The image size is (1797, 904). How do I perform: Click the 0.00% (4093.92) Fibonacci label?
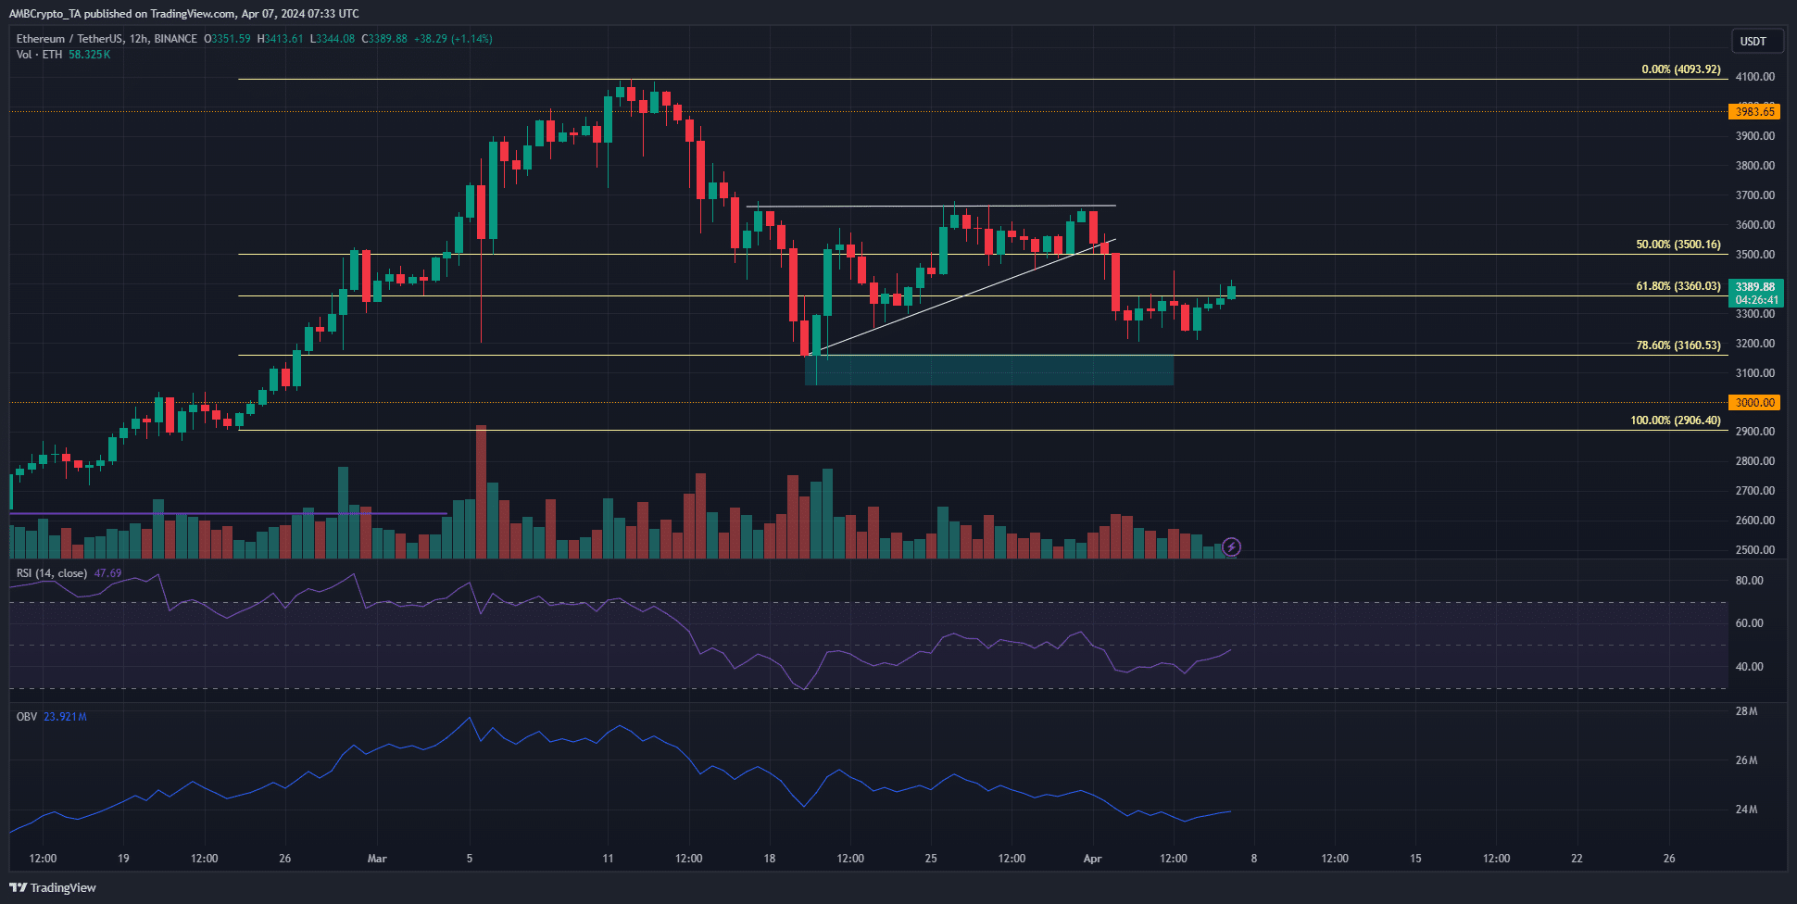pyautogui.click(x=1680, y=69)
